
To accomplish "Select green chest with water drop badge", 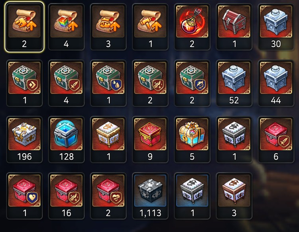I will coord(108,83).
